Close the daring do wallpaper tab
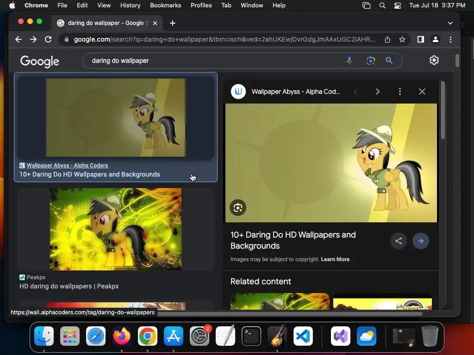Image resolution: width=474 pixels, height=355 pixels. (155, 23)
